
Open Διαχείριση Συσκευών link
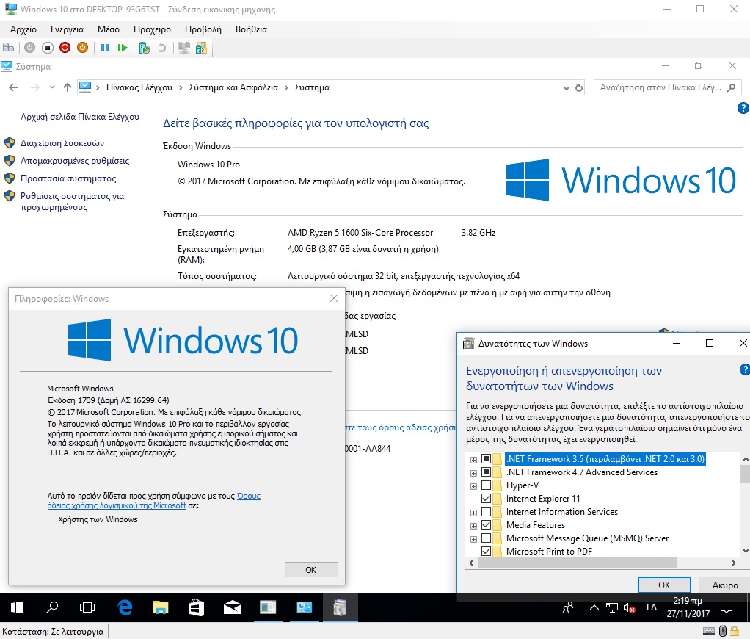tap(62, 143)
